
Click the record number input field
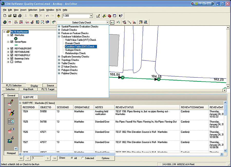point(38,158)
